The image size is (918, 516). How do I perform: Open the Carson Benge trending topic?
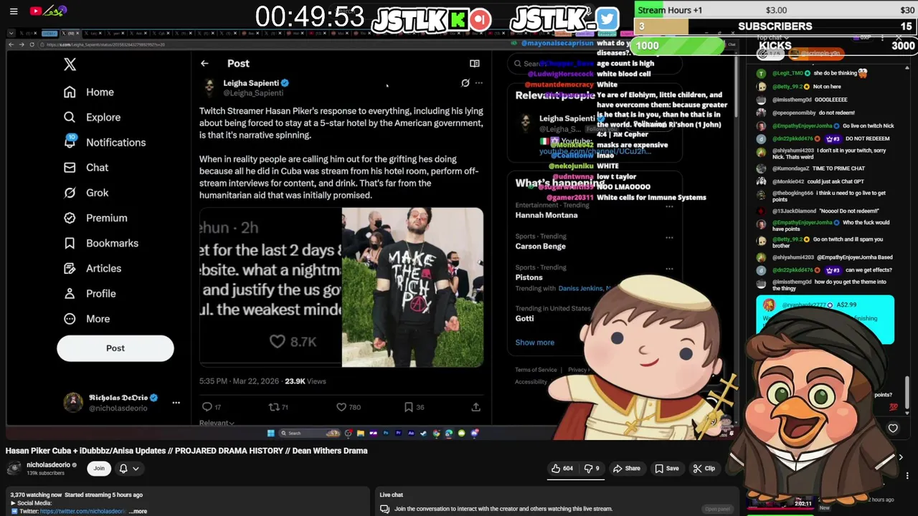pyautogui.click(x=540, y=246)
